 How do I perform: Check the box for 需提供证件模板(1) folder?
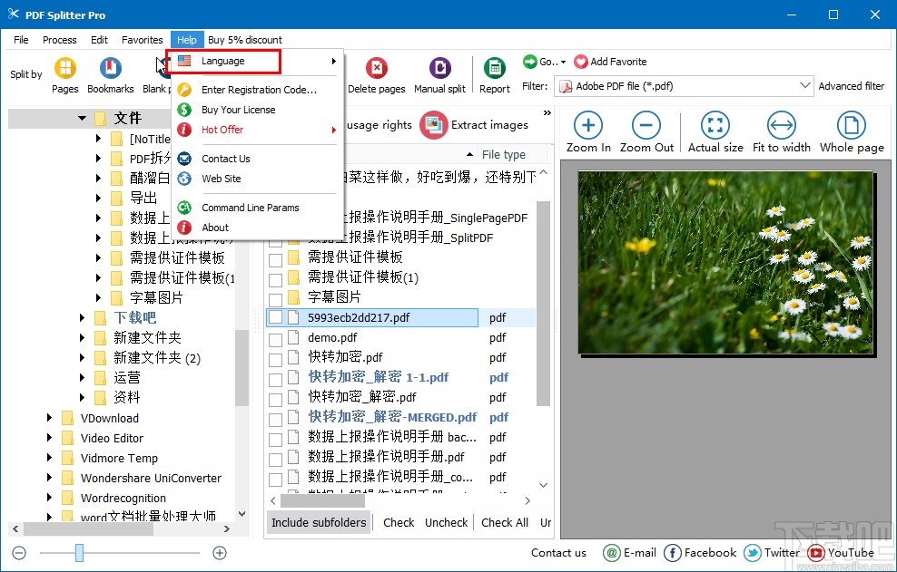tap(276, 279)
